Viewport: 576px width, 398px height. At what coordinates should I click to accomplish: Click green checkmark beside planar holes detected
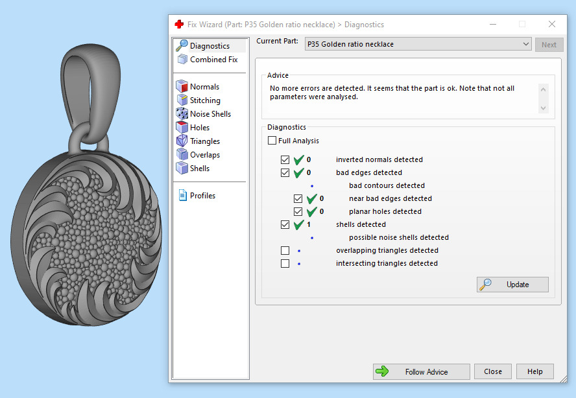point(311,211)
